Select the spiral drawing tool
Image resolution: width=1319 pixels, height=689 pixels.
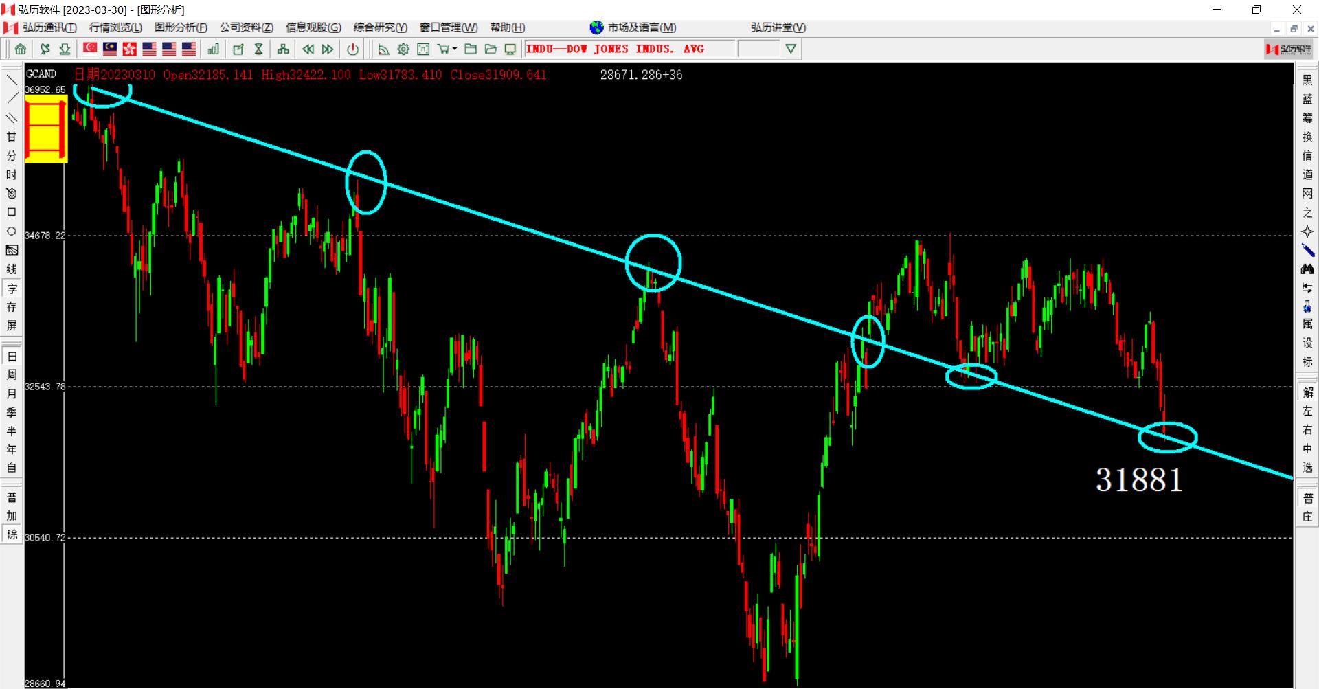tap(12, 194)
